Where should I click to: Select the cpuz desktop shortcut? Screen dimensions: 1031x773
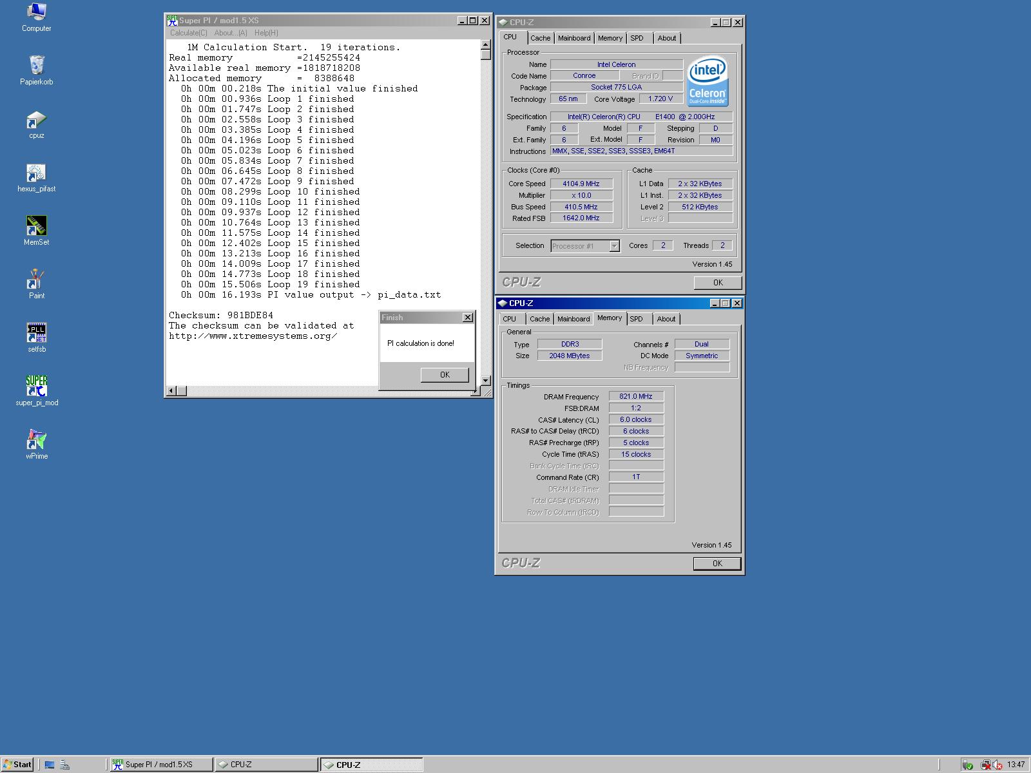click(x=36, y=124)
